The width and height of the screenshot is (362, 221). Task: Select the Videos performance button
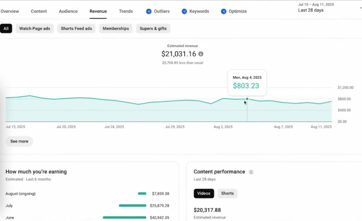pyautogui.click(x=204, y=193)
